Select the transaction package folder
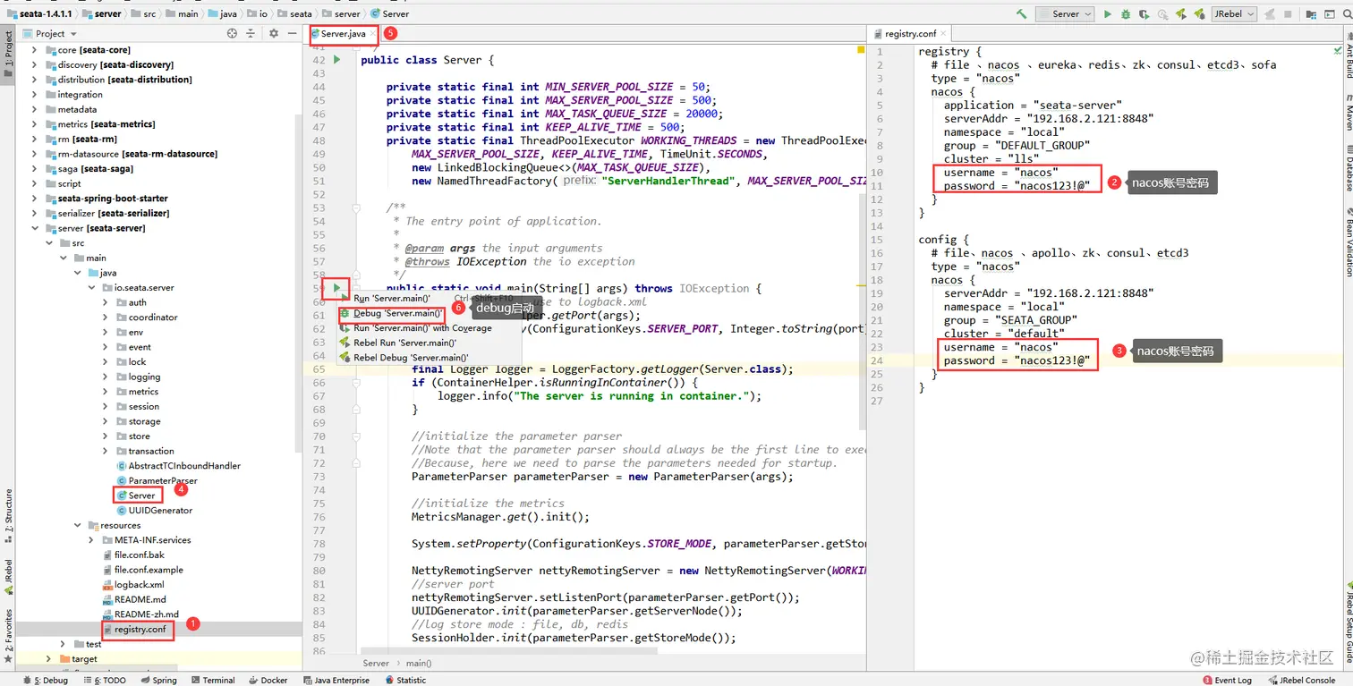This screenshot has height=686, width=1353. 150,451
